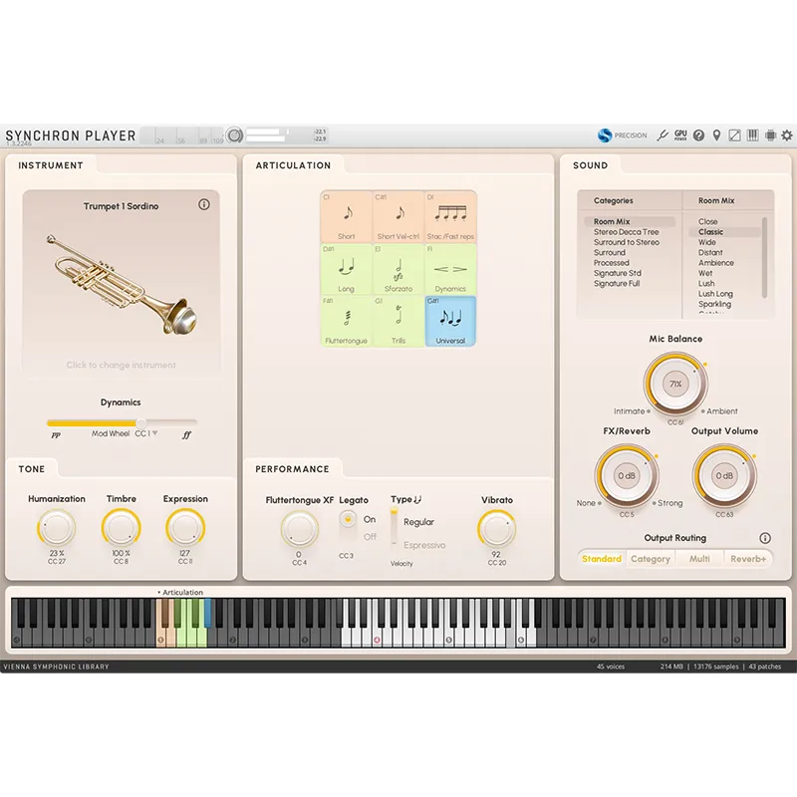
Task: Select the Universal articulation
Action: click(450, 321)
